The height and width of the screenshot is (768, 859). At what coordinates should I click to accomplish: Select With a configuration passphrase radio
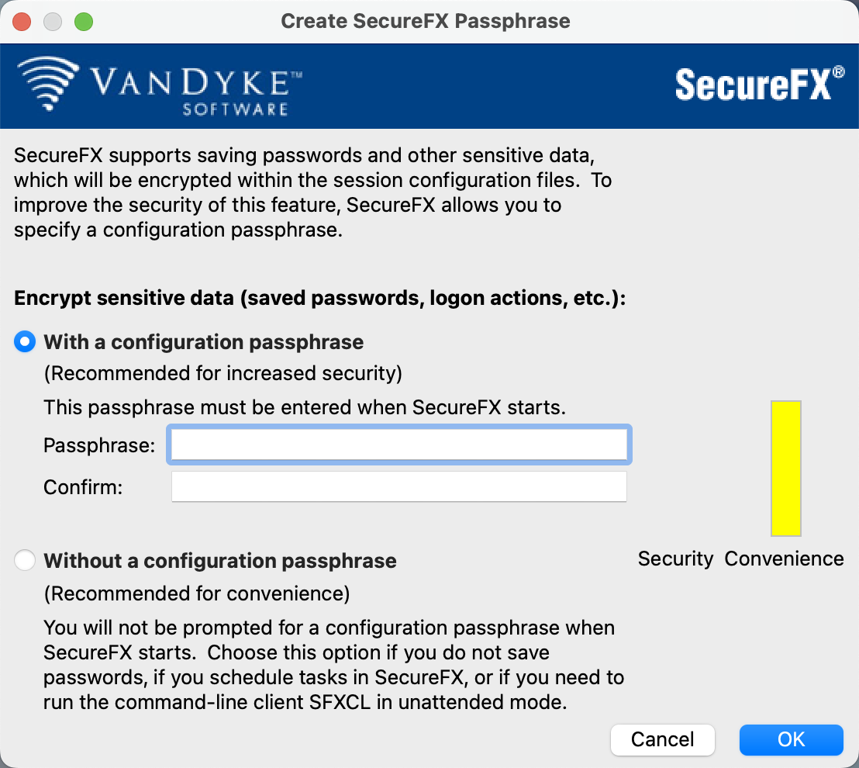pyautogui.click(x=25, y=341)
